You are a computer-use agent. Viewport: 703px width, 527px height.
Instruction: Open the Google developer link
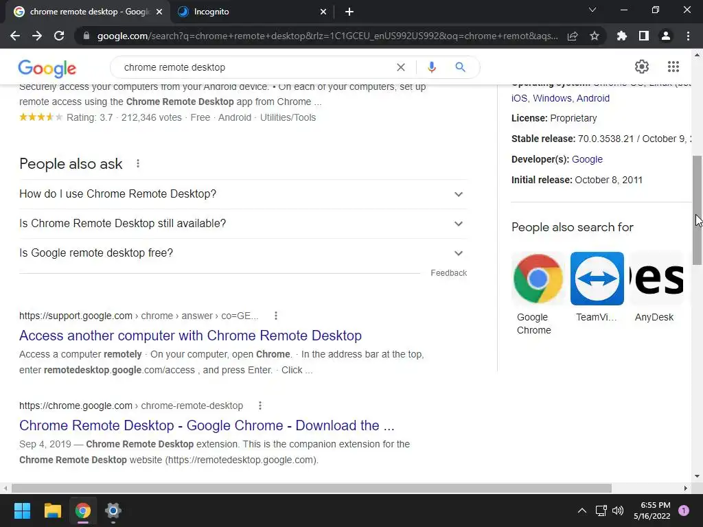[588, 159]
